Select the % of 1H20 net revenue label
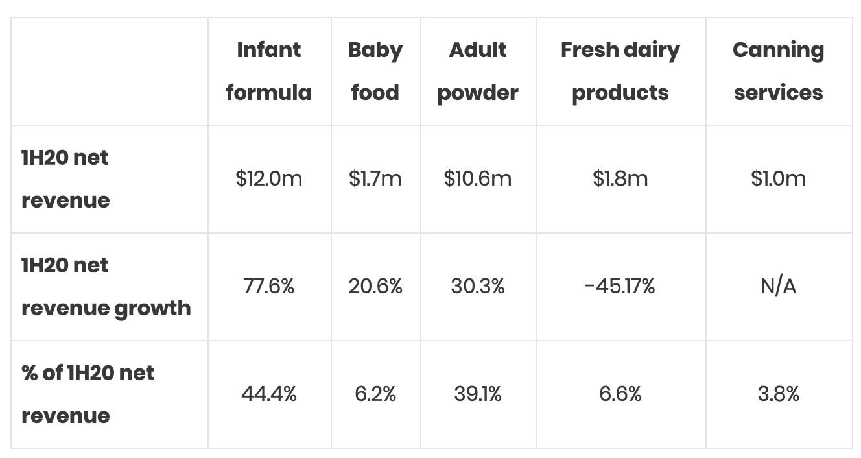 (x=88, y=394)
